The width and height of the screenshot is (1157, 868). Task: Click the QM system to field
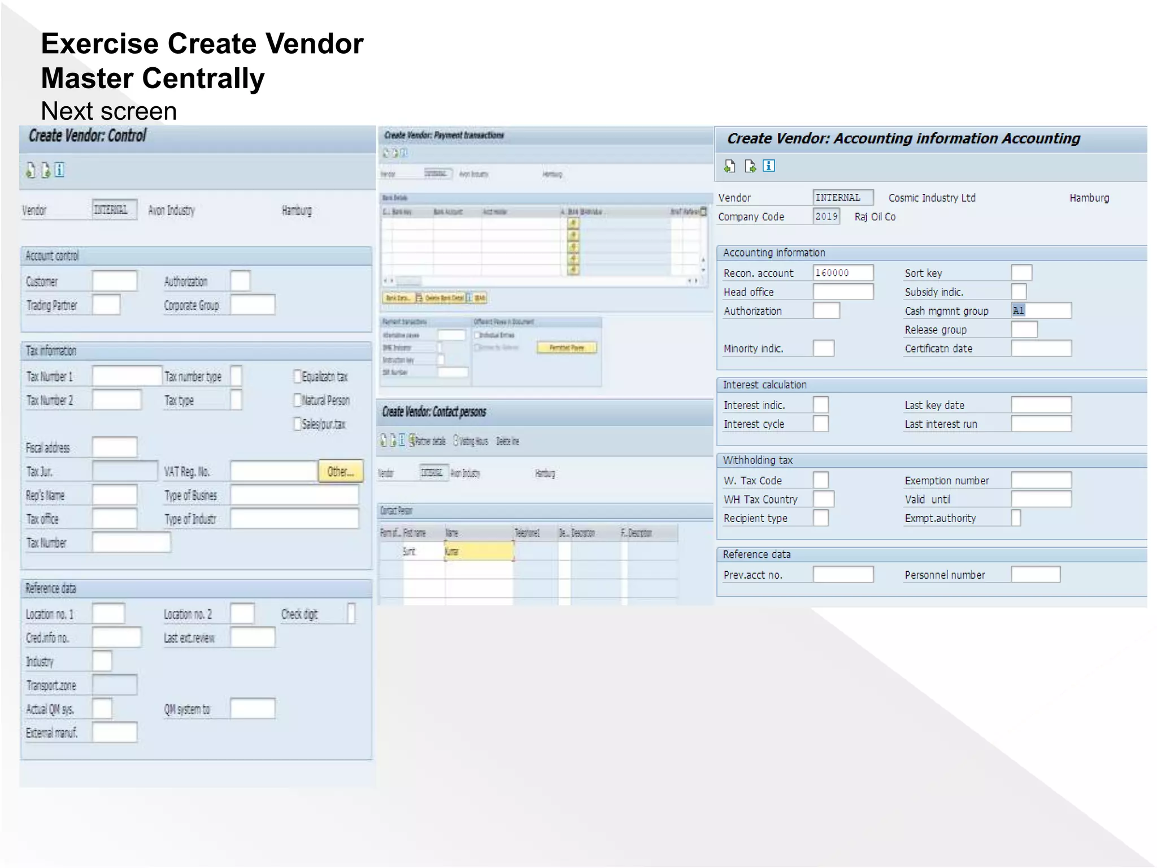[x=253, y=708]
